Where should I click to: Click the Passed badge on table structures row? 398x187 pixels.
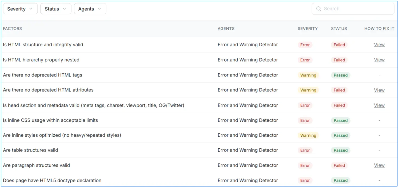(x=340, y=150)
